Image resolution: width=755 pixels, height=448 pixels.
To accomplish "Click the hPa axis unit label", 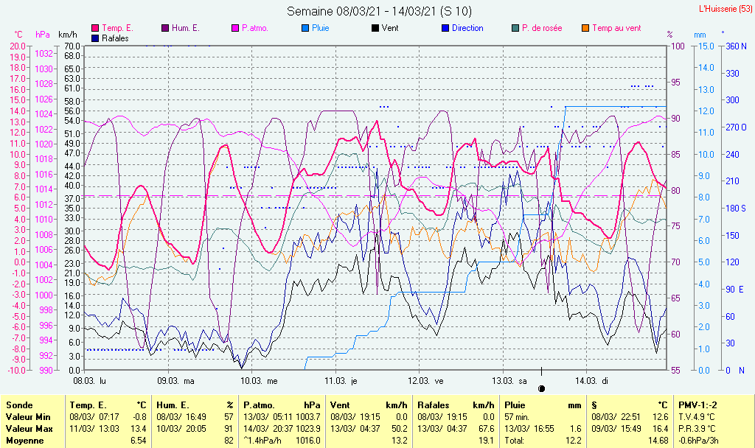I will (x=42, y=35).
